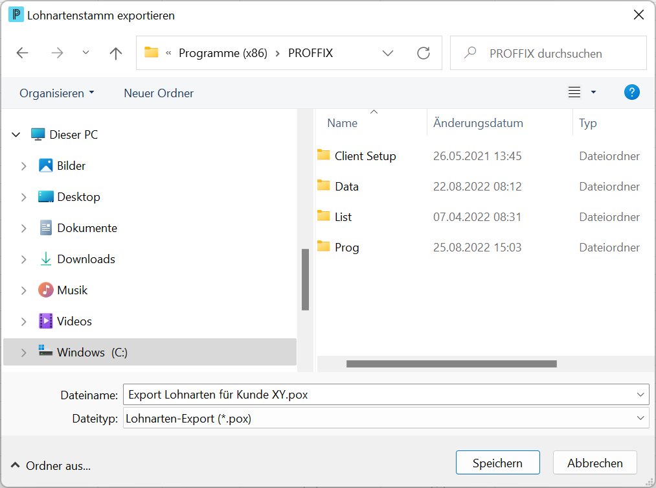Click the file list horizontal scrollbar thumb
Viewport: 656px width, 488px height.
point(451,364)
